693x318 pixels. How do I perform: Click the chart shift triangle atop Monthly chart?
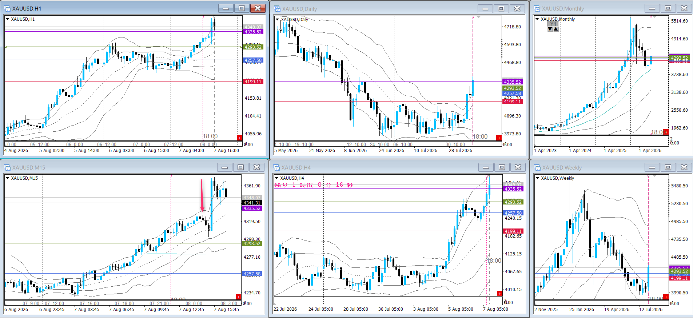coord(654,17)
